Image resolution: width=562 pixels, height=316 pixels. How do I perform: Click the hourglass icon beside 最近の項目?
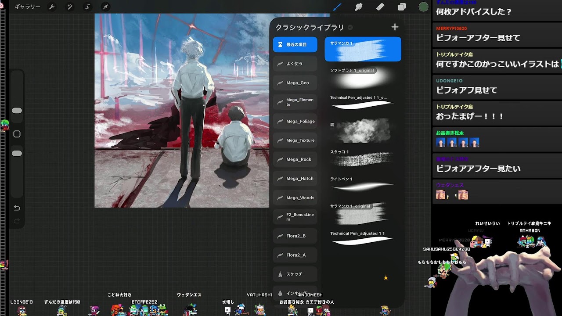(x=280, y=44)
